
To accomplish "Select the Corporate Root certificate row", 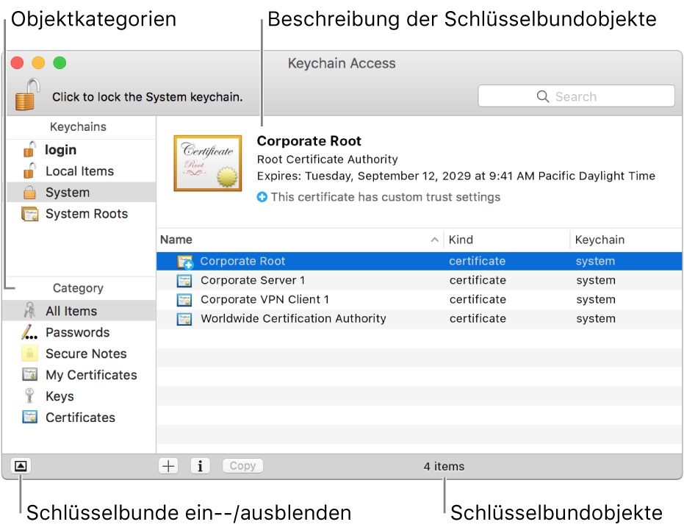I will 420,261.
